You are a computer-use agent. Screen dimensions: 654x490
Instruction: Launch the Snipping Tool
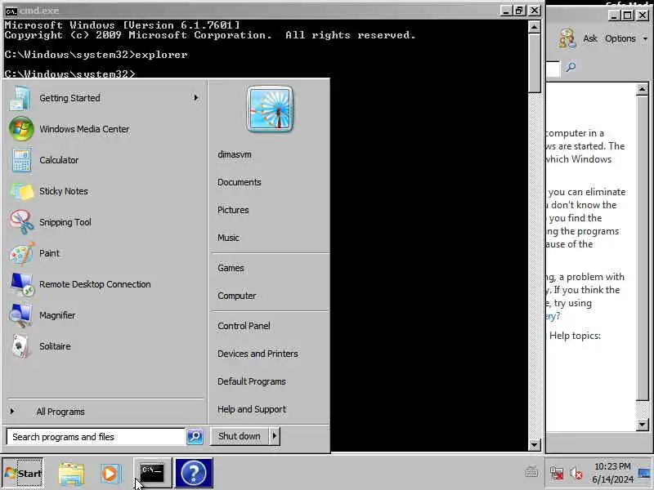[x=104, y=222]
